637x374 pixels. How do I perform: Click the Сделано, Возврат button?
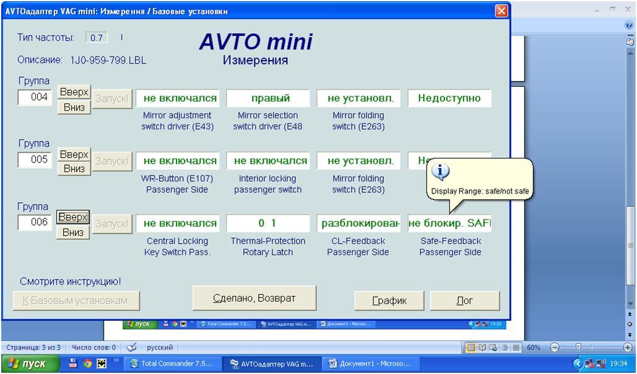(254, 299)
